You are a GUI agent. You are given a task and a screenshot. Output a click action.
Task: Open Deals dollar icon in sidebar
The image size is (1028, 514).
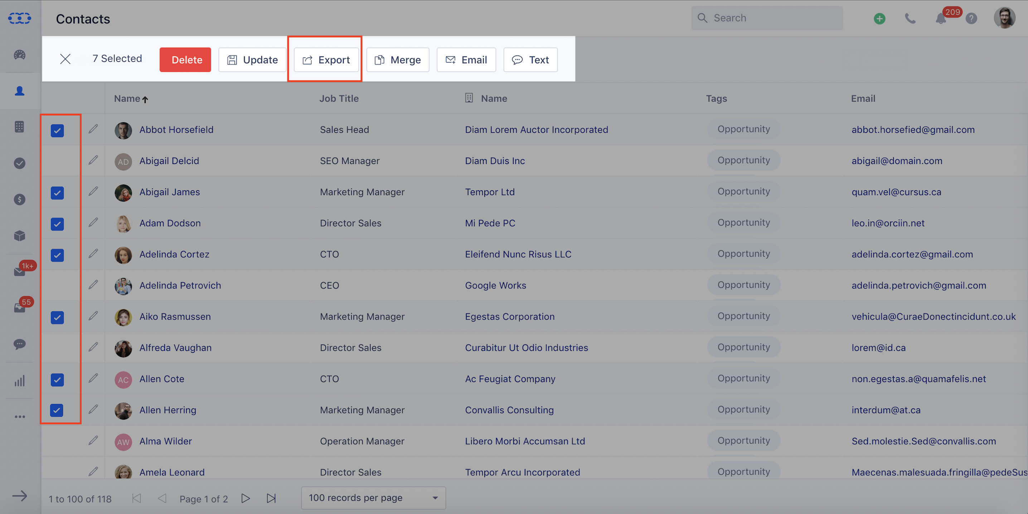[20, 199]
